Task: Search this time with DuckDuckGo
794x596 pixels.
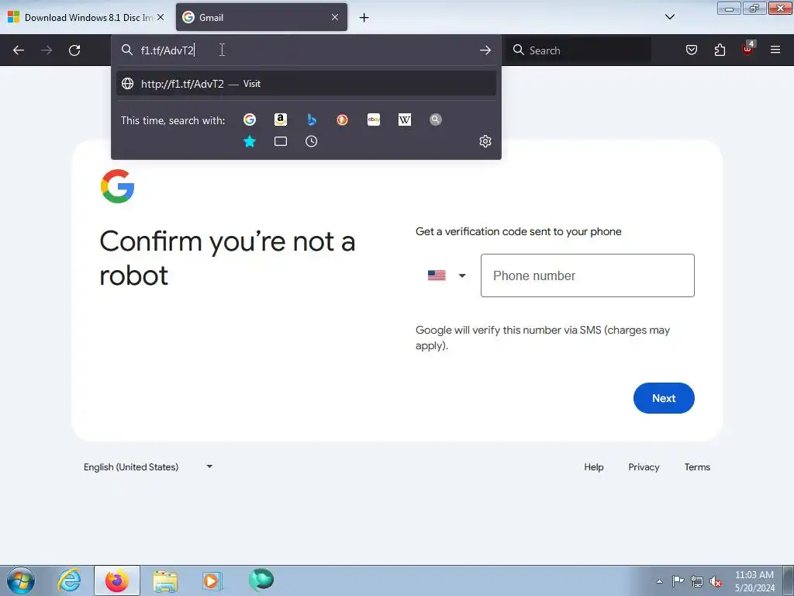Action: 342,120
